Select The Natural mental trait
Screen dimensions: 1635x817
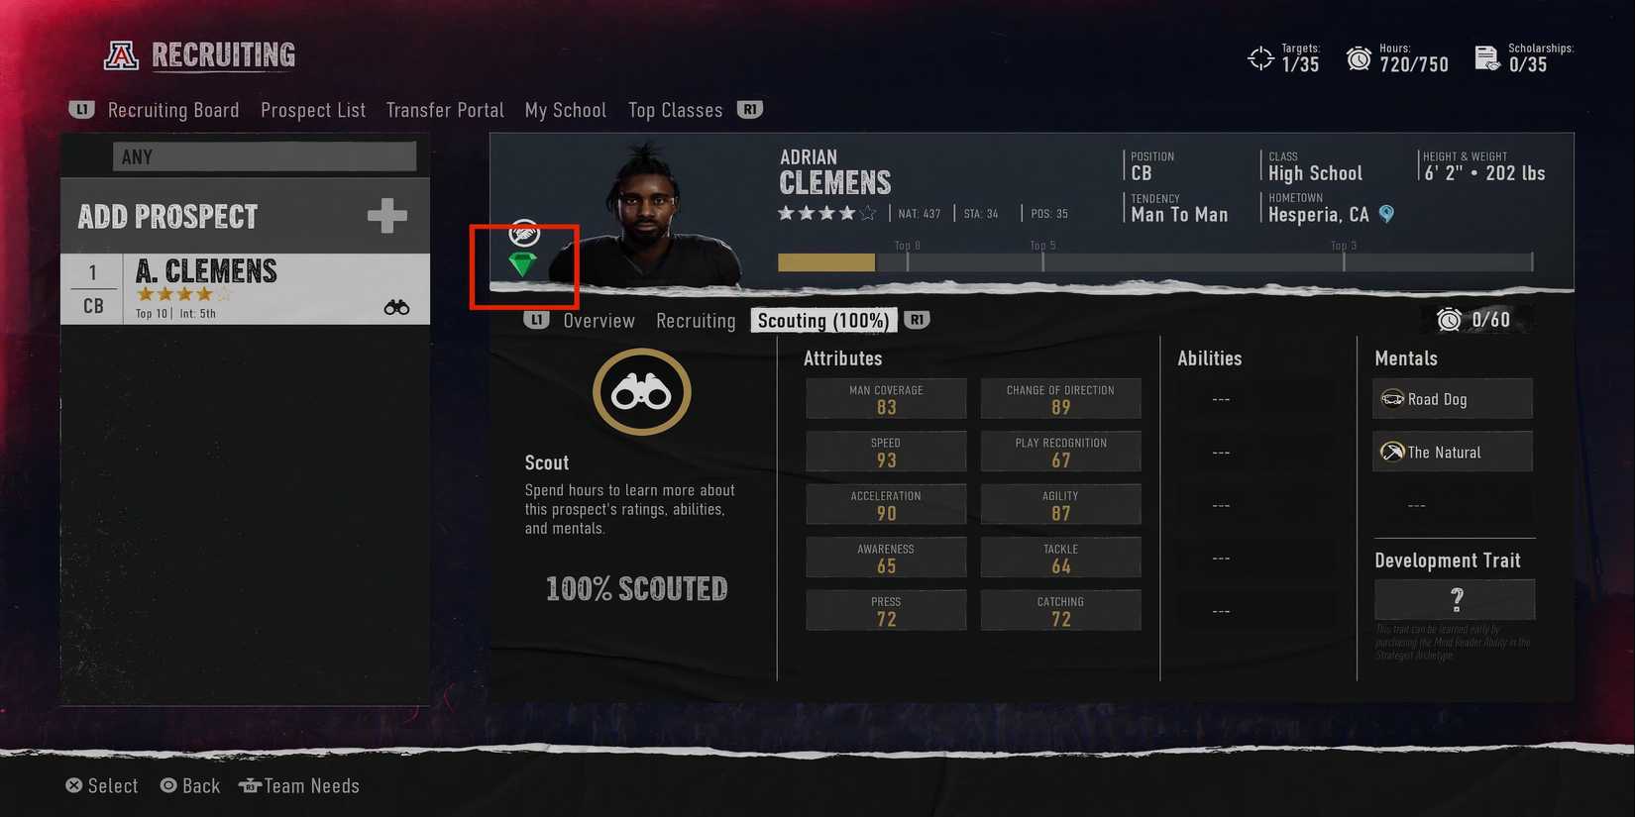tap(1453, 452)
